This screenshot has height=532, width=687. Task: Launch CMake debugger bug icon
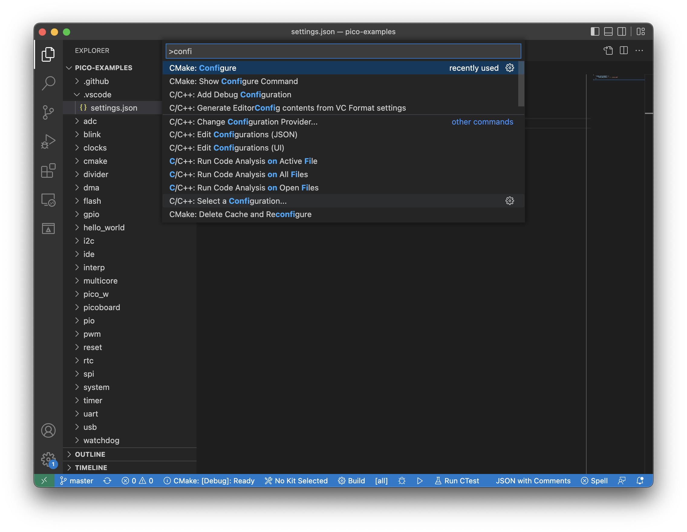pyautogui.click(x=402, y=480)
